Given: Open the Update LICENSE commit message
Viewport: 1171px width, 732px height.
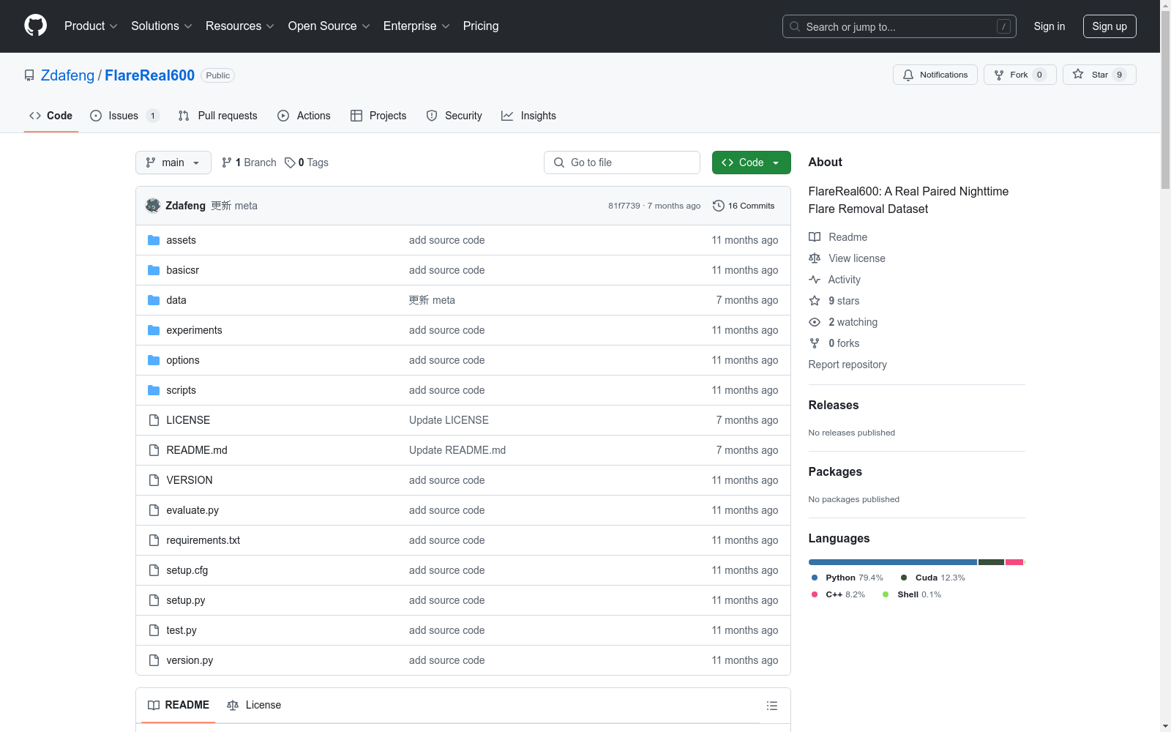Looking at the screenshot, I should [449, 420].
